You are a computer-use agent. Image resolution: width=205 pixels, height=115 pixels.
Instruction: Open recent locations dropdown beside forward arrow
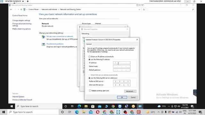[18, 10]
